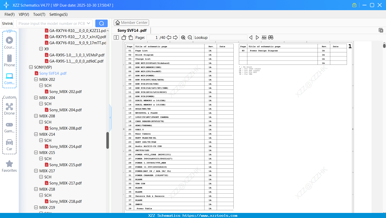Open the Tool(T) menu
This screenshot has width=386, height=218.
click(39, 14)
